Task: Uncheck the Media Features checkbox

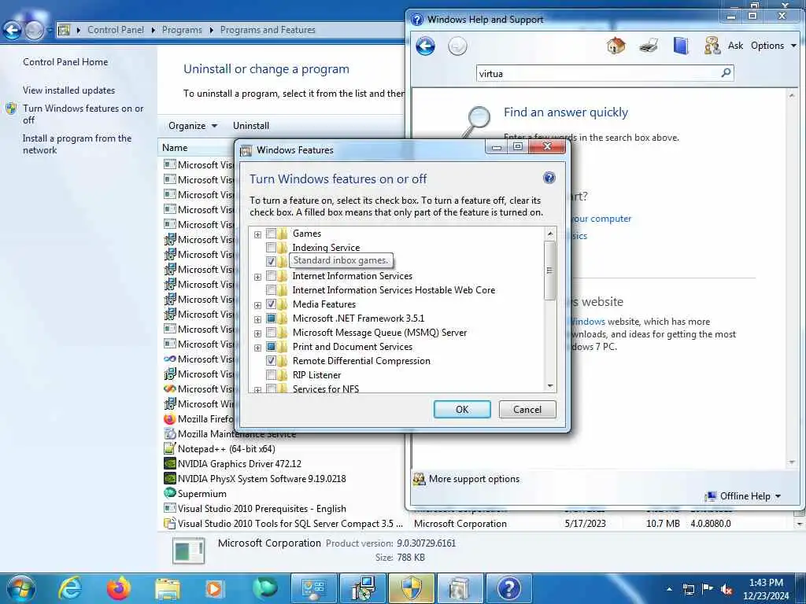Action: (x=271, y=304)
